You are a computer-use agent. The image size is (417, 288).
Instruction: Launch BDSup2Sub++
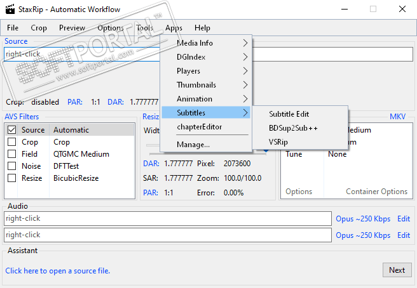click(300, 128)
